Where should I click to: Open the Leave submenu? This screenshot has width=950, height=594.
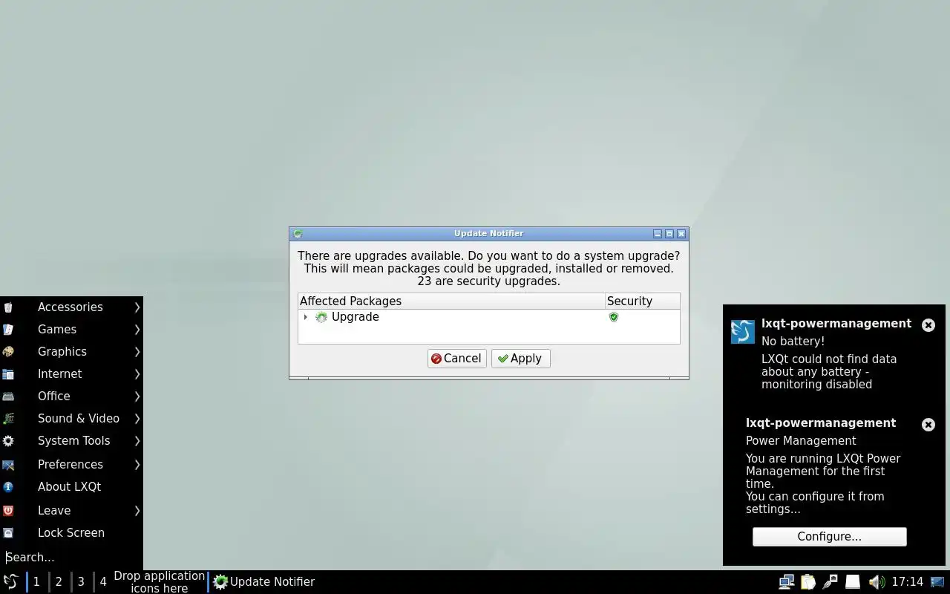point(71,510)
